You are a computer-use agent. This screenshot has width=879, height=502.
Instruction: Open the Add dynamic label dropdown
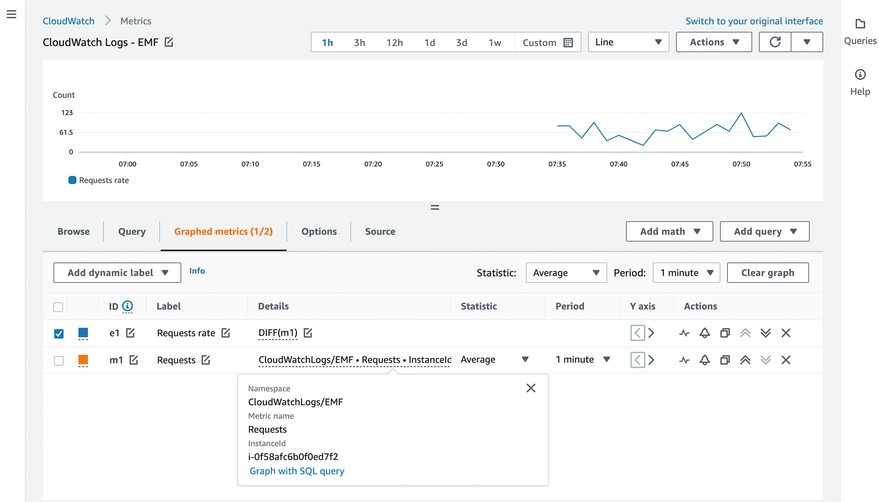pos(117,273)
